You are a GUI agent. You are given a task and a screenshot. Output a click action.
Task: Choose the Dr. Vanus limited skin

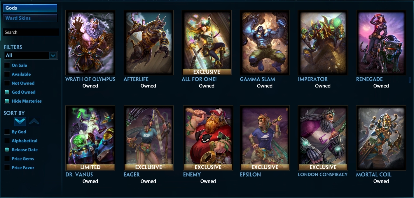click(90, 138)
